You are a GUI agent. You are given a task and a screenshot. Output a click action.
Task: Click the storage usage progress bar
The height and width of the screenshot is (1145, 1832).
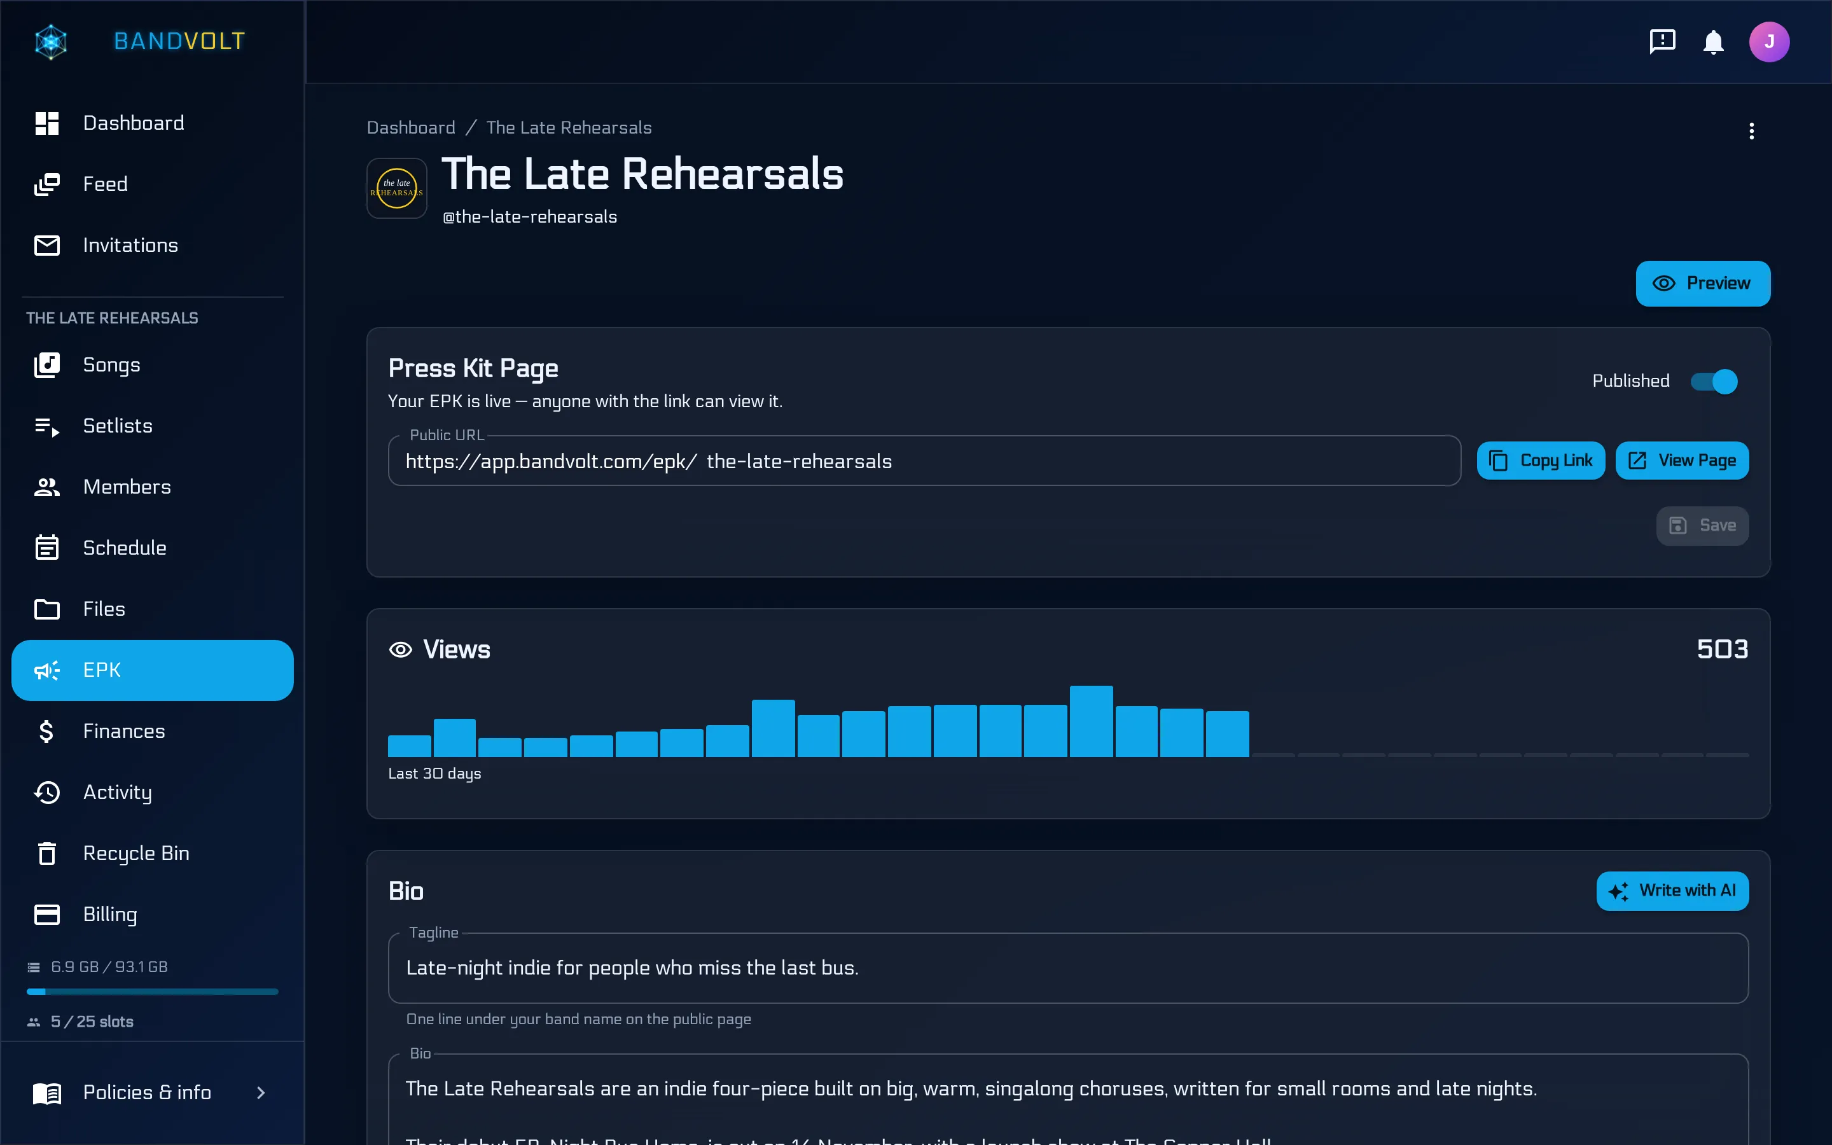pos(152,991)
